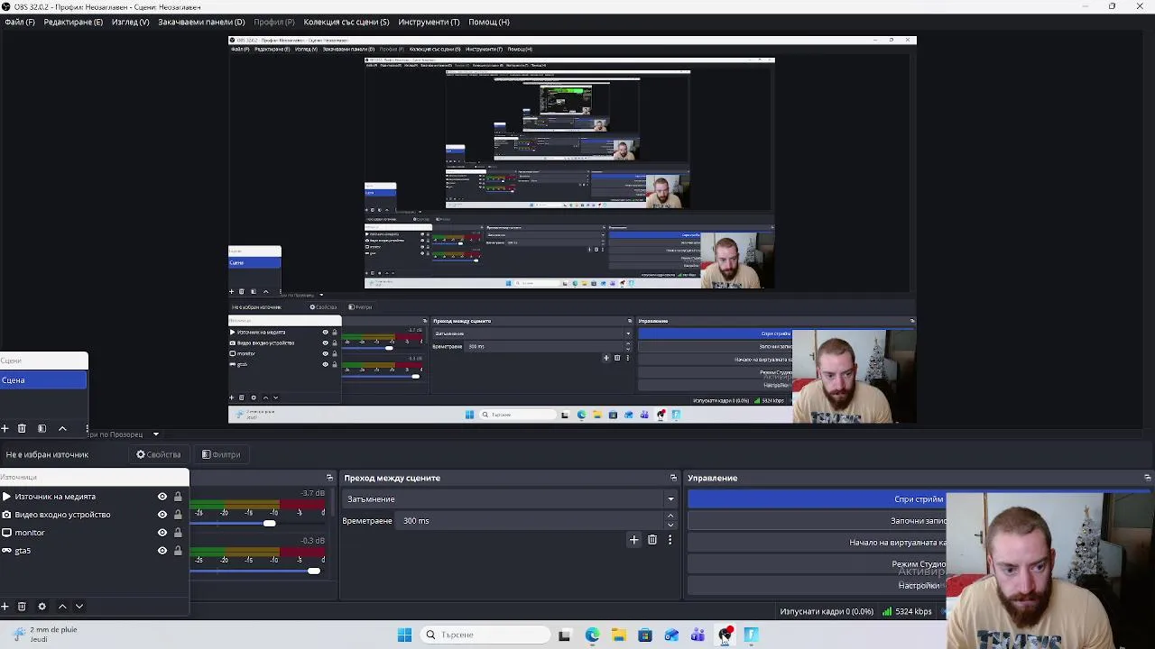Undock the Преход между сцените panel

[673, 478]
